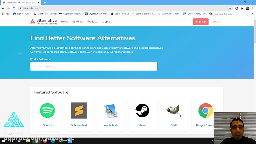This screenshot has height=144, width=256.
Task: Open the GIMP mascot icon
Action: point(174,110)
